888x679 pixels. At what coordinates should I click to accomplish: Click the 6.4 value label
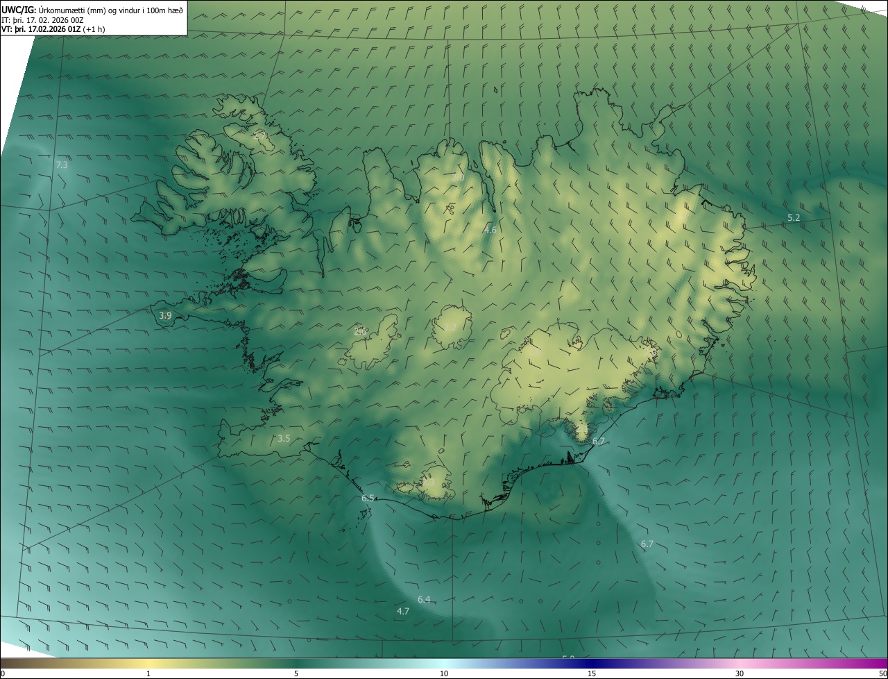[x=424, y=599]
